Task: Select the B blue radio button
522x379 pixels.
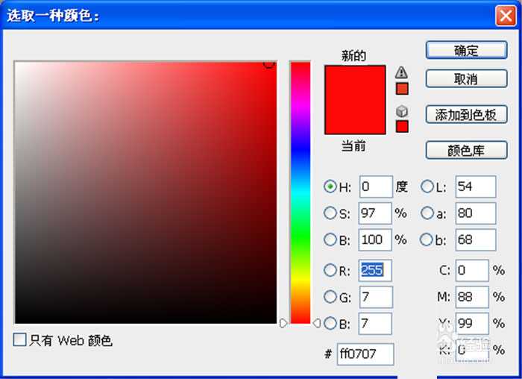Action: coord(330,323)
